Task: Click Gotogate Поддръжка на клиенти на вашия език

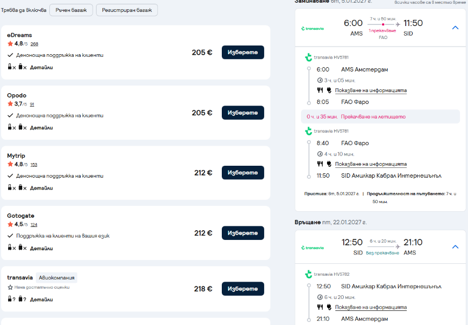Action: 63,236
